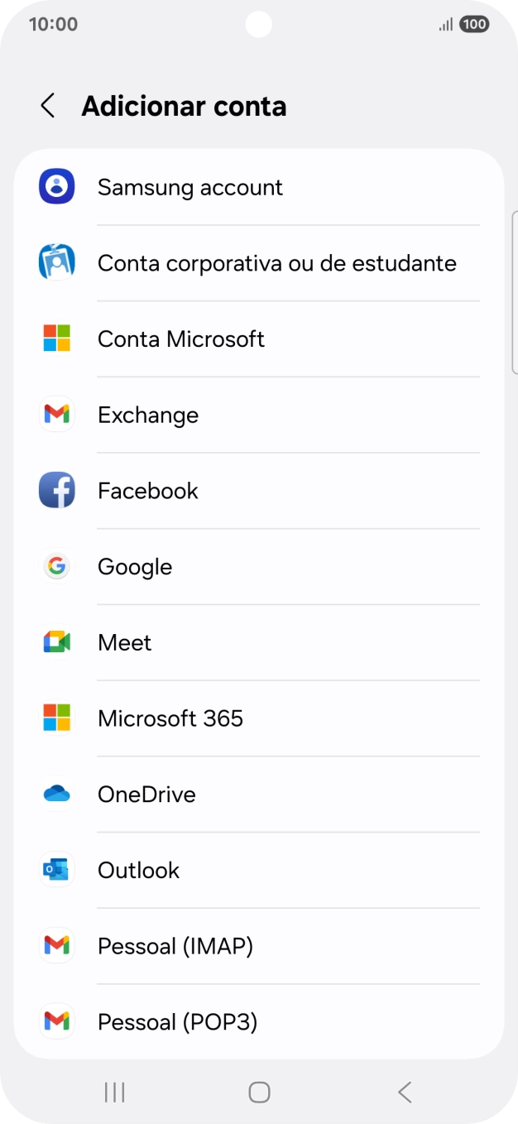Select Samsung account option
The height and width of the screenshot is (1124, 518).
190,187
